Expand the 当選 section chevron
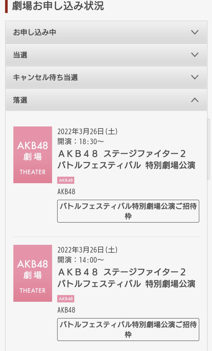Screen dimensions: 212x351 pyautogui.click(x=195, y=55)
